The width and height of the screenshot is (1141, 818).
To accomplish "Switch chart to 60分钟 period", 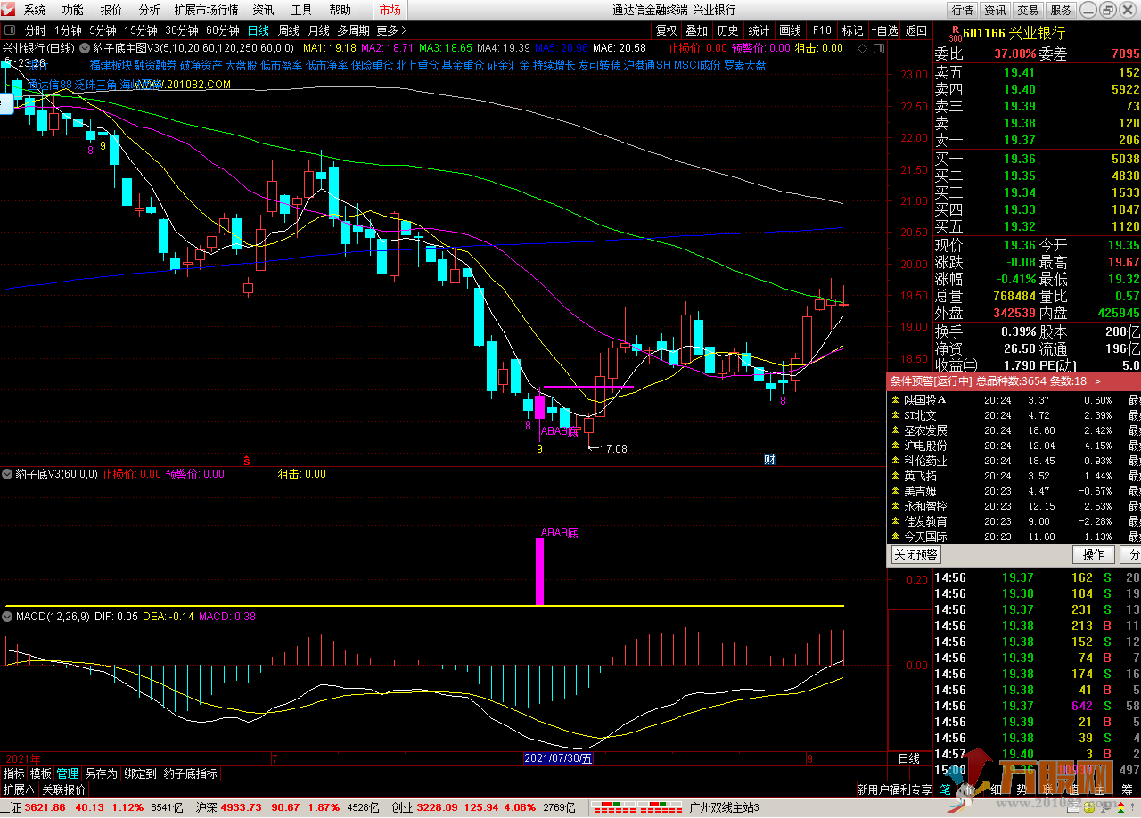I will click(x=223, y=30).
